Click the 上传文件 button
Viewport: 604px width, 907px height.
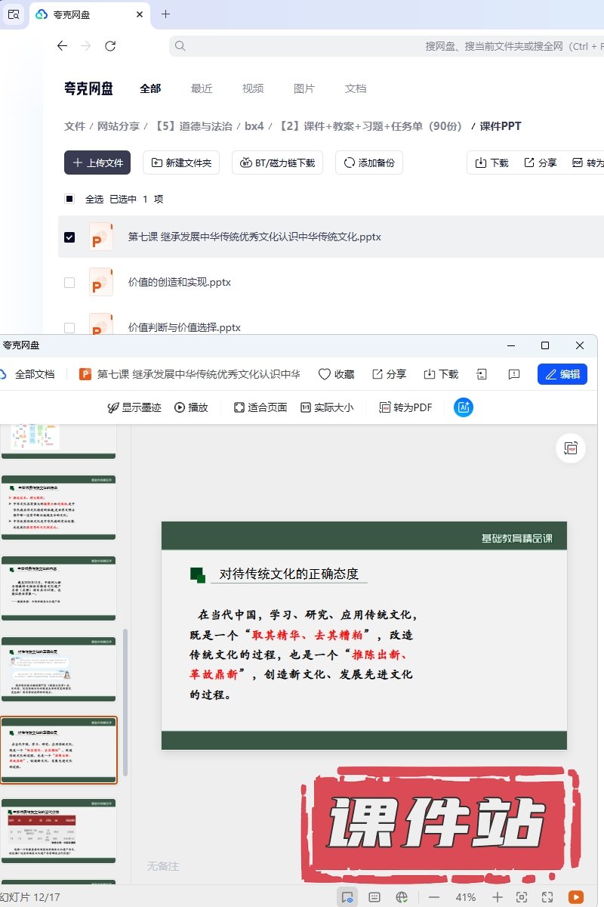click(x=97, y=163)
